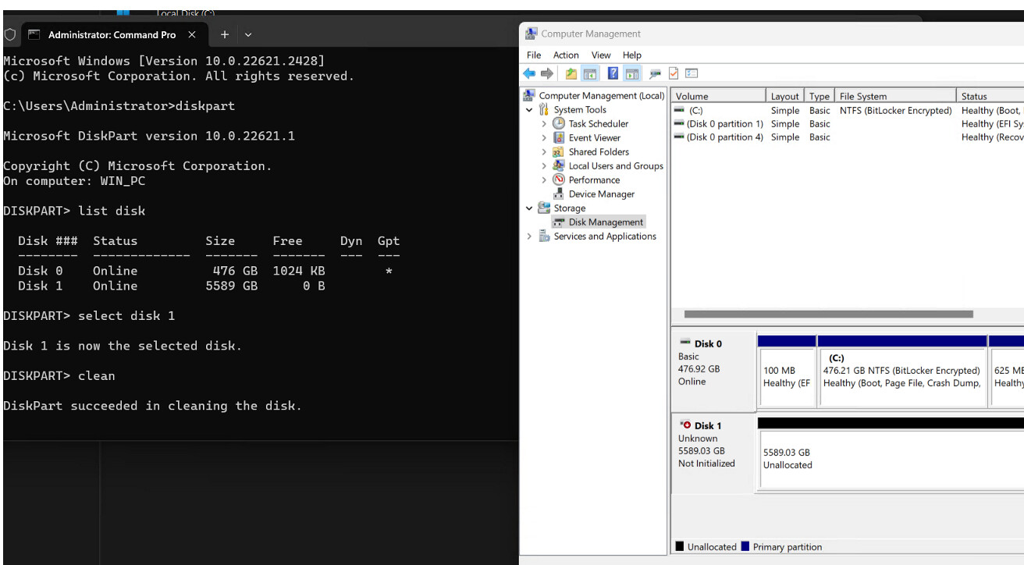
Task: Click the connect/rescan toolbar icon beside the red checkmark
Action: point(656,73)
